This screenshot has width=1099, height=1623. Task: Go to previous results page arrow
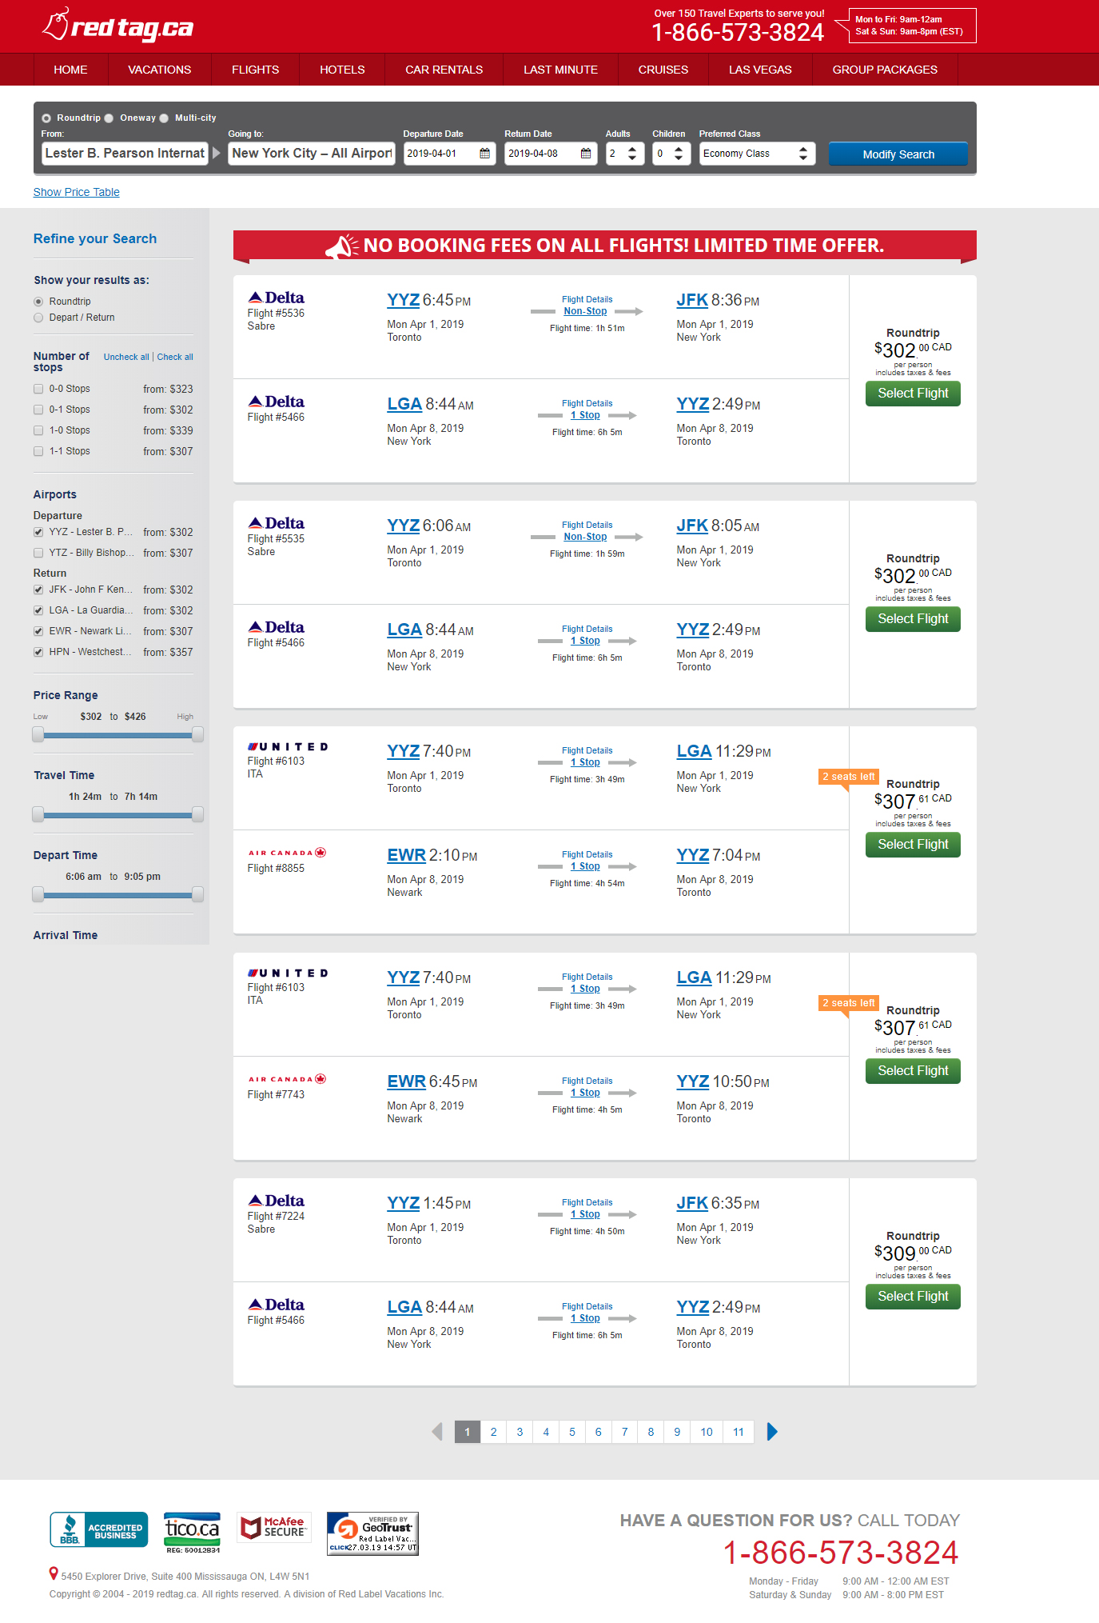[x=437, y=1432]
